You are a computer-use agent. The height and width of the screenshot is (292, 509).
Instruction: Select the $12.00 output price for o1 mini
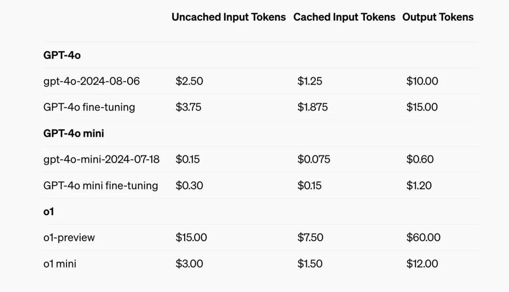422,264
